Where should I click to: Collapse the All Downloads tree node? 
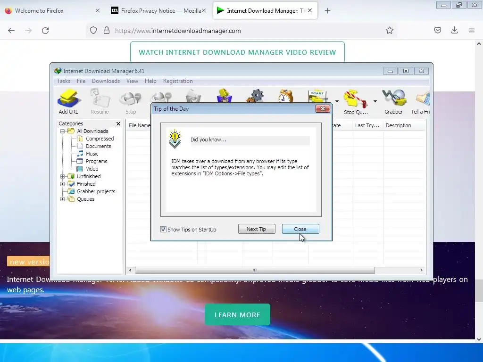point(63,131)
